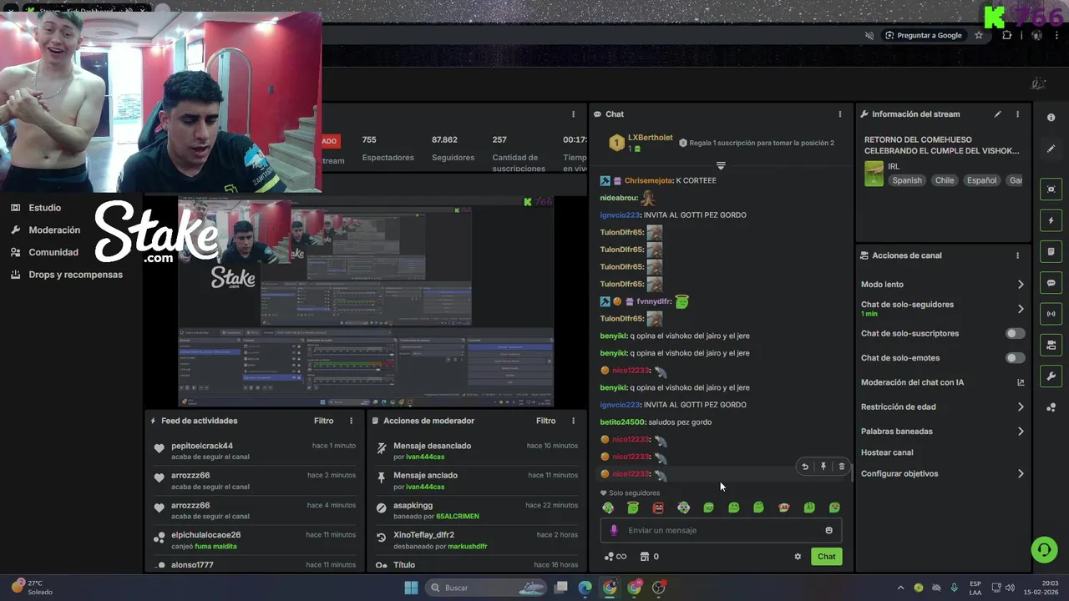Open browser extensions puzzle icon
This screenshot has height=601, width=1069.
click(x=1006, y=35)
